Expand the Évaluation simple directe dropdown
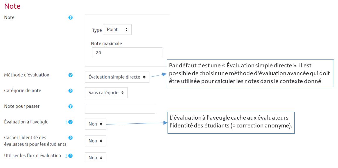 pos(117,77)
